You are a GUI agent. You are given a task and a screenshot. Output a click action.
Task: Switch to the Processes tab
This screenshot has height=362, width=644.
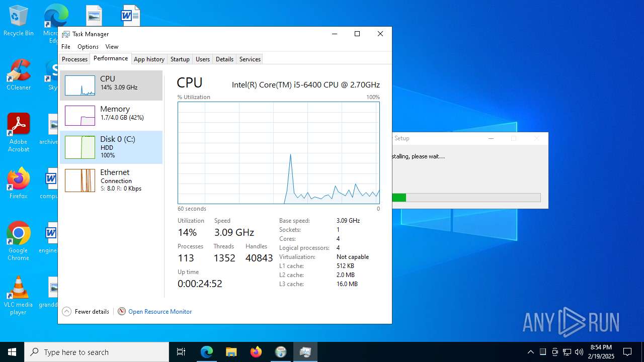pyautogui.click(x=74, y=59)
